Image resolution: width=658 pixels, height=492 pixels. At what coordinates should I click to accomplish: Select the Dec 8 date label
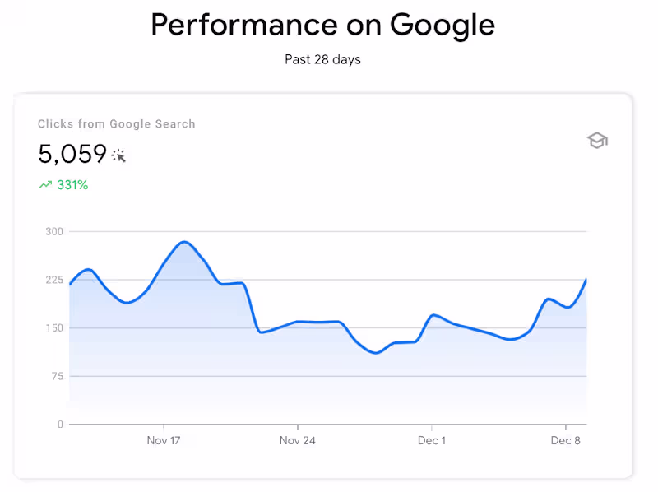(566, 440)
